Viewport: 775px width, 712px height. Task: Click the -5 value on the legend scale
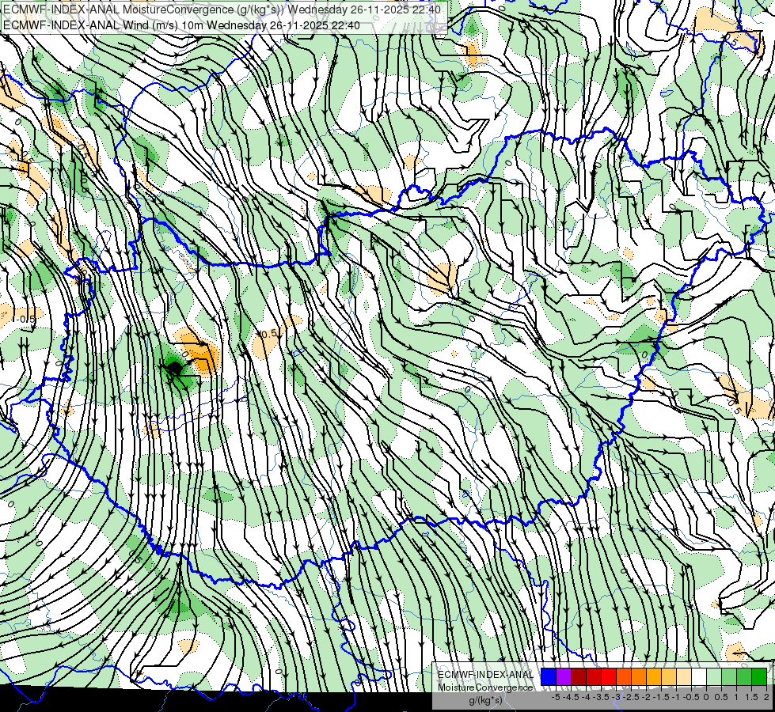[556, 697]
